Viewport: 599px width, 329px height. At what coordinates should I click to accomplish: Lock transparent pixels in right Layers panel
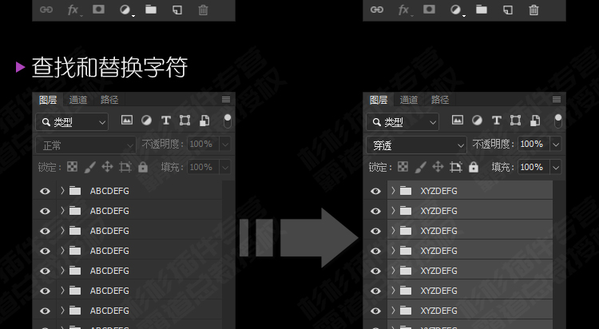tap(403, 167)
